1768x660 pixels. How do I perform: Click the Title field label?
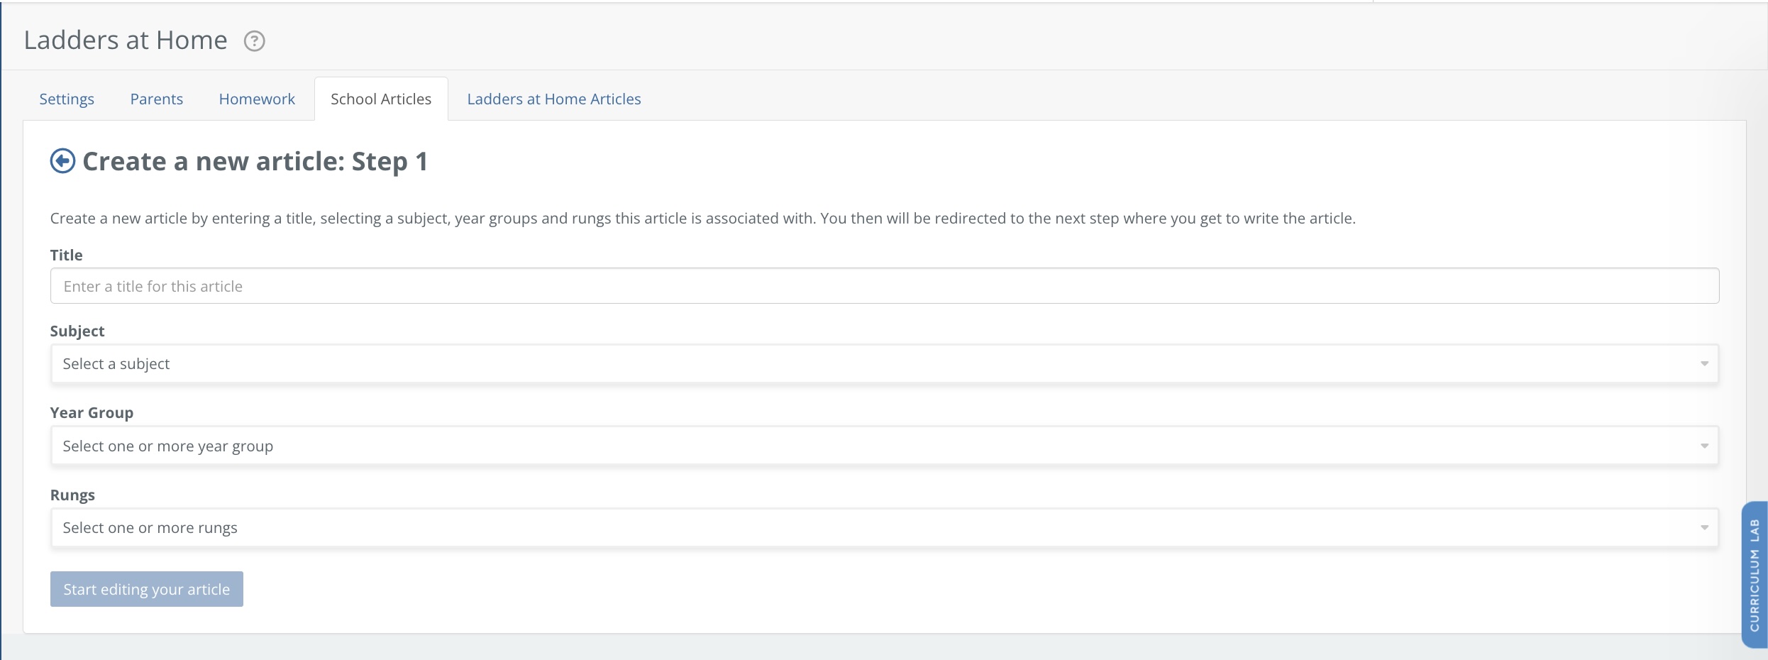click(x=67, y=255)
